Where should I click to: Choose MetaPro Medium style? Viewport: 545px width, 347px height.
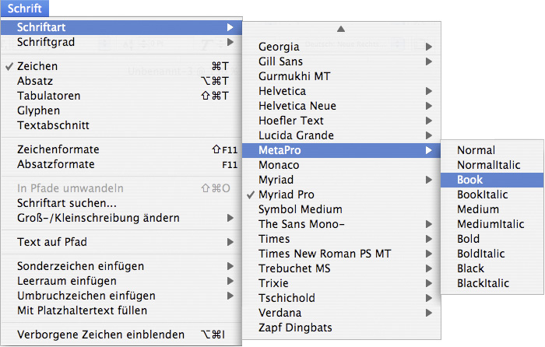tap(492, 209)
